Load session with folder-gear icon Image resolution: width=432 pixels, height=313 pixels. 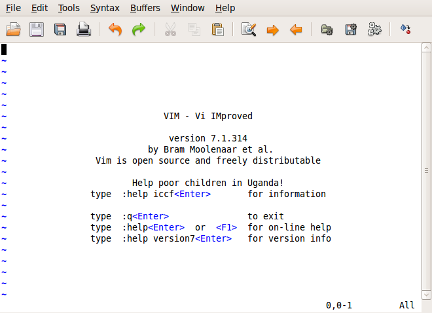click(x=327, y=29)
